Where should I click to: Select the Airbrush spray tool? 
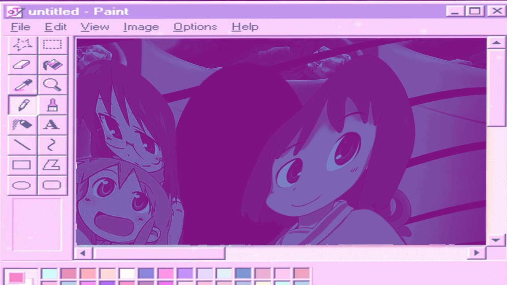pyautogui.click(x=23, y=125)
